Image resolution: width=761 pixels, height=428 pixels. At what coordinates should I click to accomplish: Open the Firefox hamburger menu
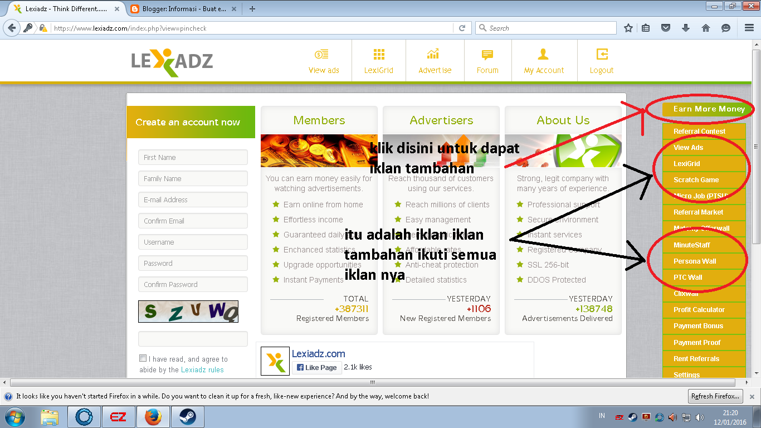click(x=749, y=28)
